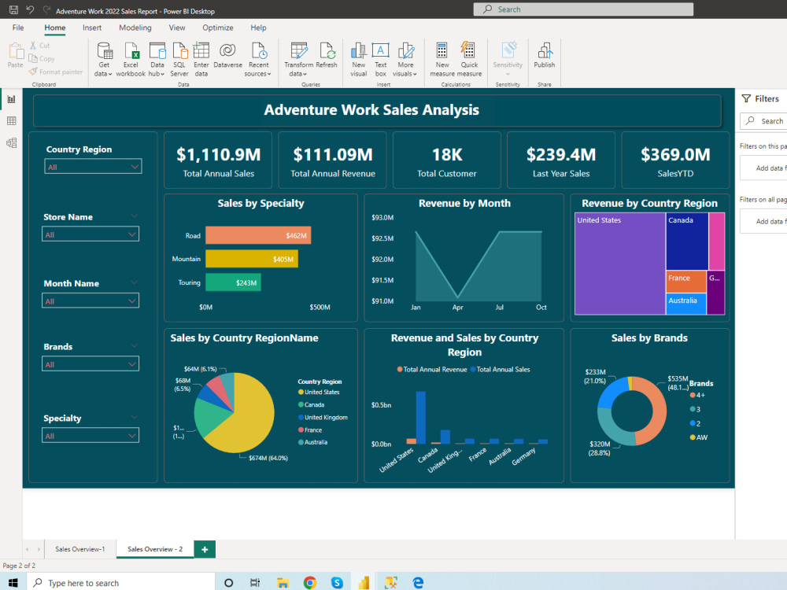787x590 pixels.
Task: Click the Total Customer card
Action: click(447, 160)
